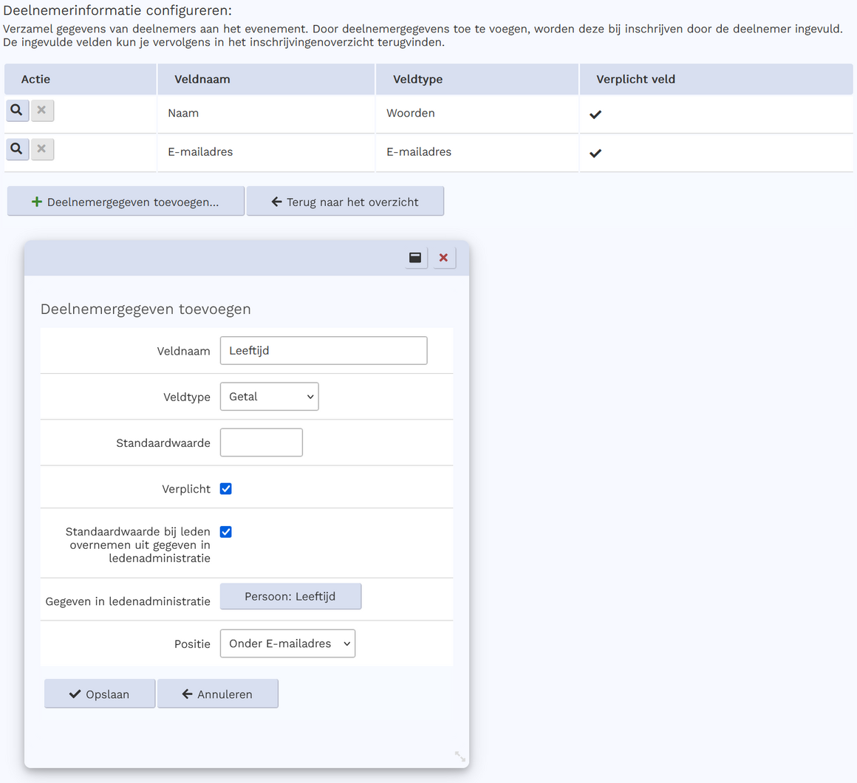Focus the Standaardwaarde input box
This screenshot has height=783, width=857.
click(262, 442)
